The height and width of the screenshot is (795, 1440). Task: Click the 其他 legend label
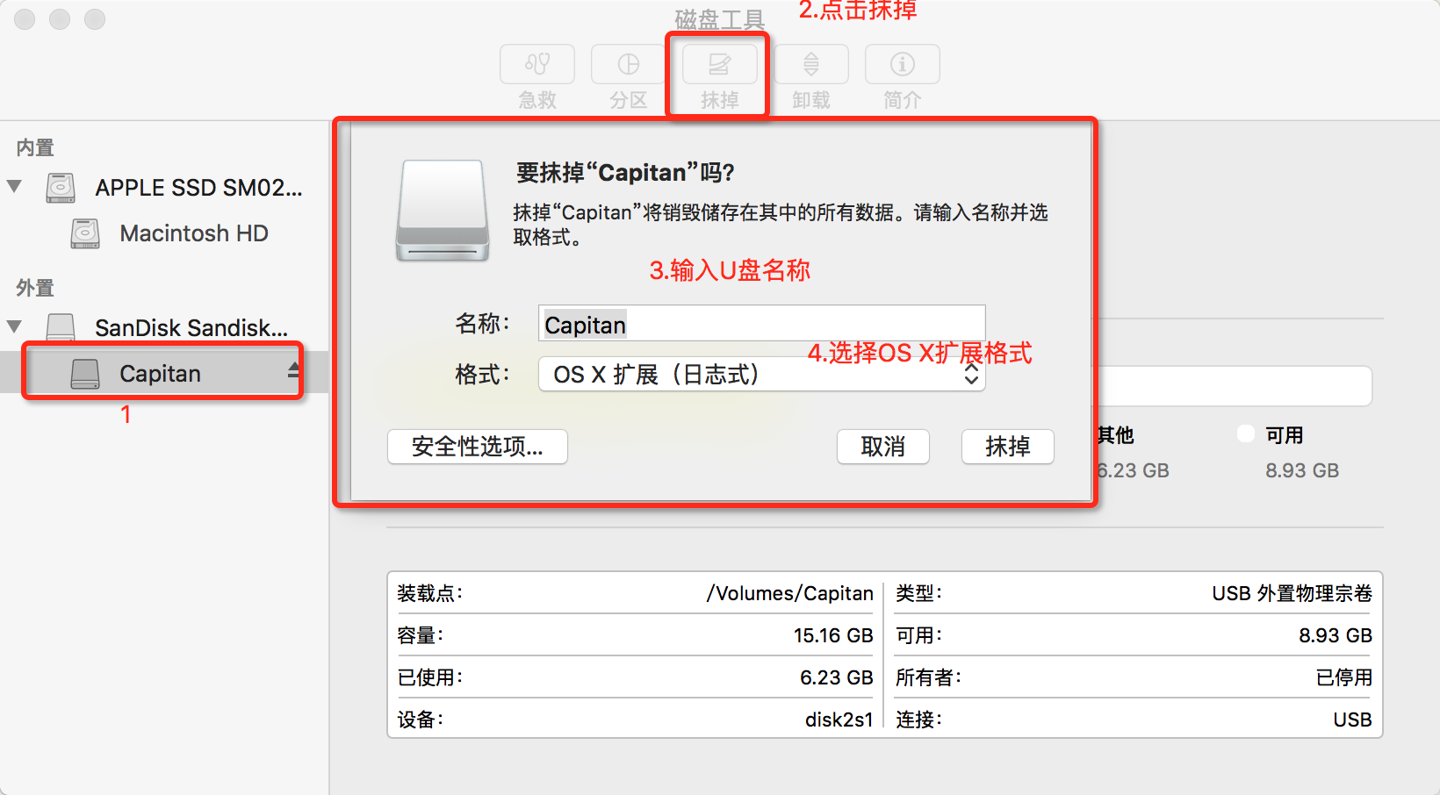[x=1116, y=435]
